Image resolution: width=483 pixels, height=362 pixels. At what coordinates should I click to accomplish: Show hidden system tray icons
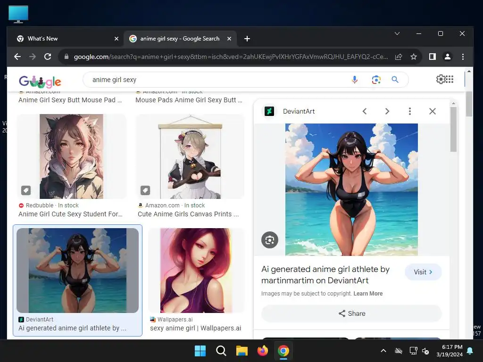383,351
